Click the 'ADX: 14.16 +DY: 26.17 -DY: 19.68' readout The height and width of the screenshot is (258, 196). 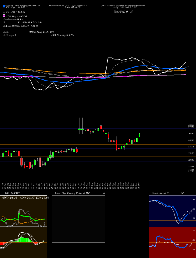25,198
